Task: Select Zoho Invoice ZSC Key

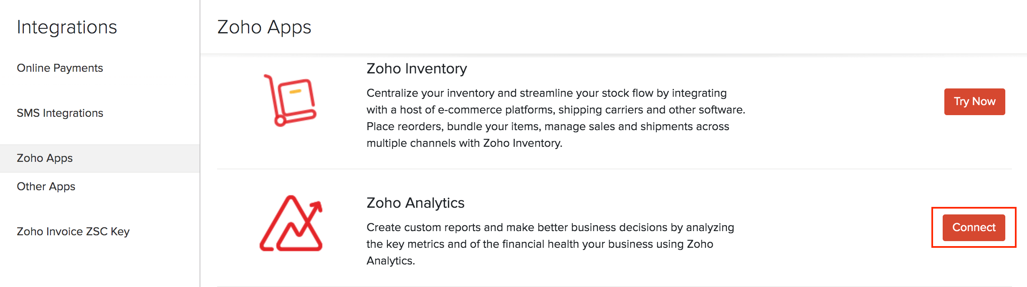Action: (73, 232)
